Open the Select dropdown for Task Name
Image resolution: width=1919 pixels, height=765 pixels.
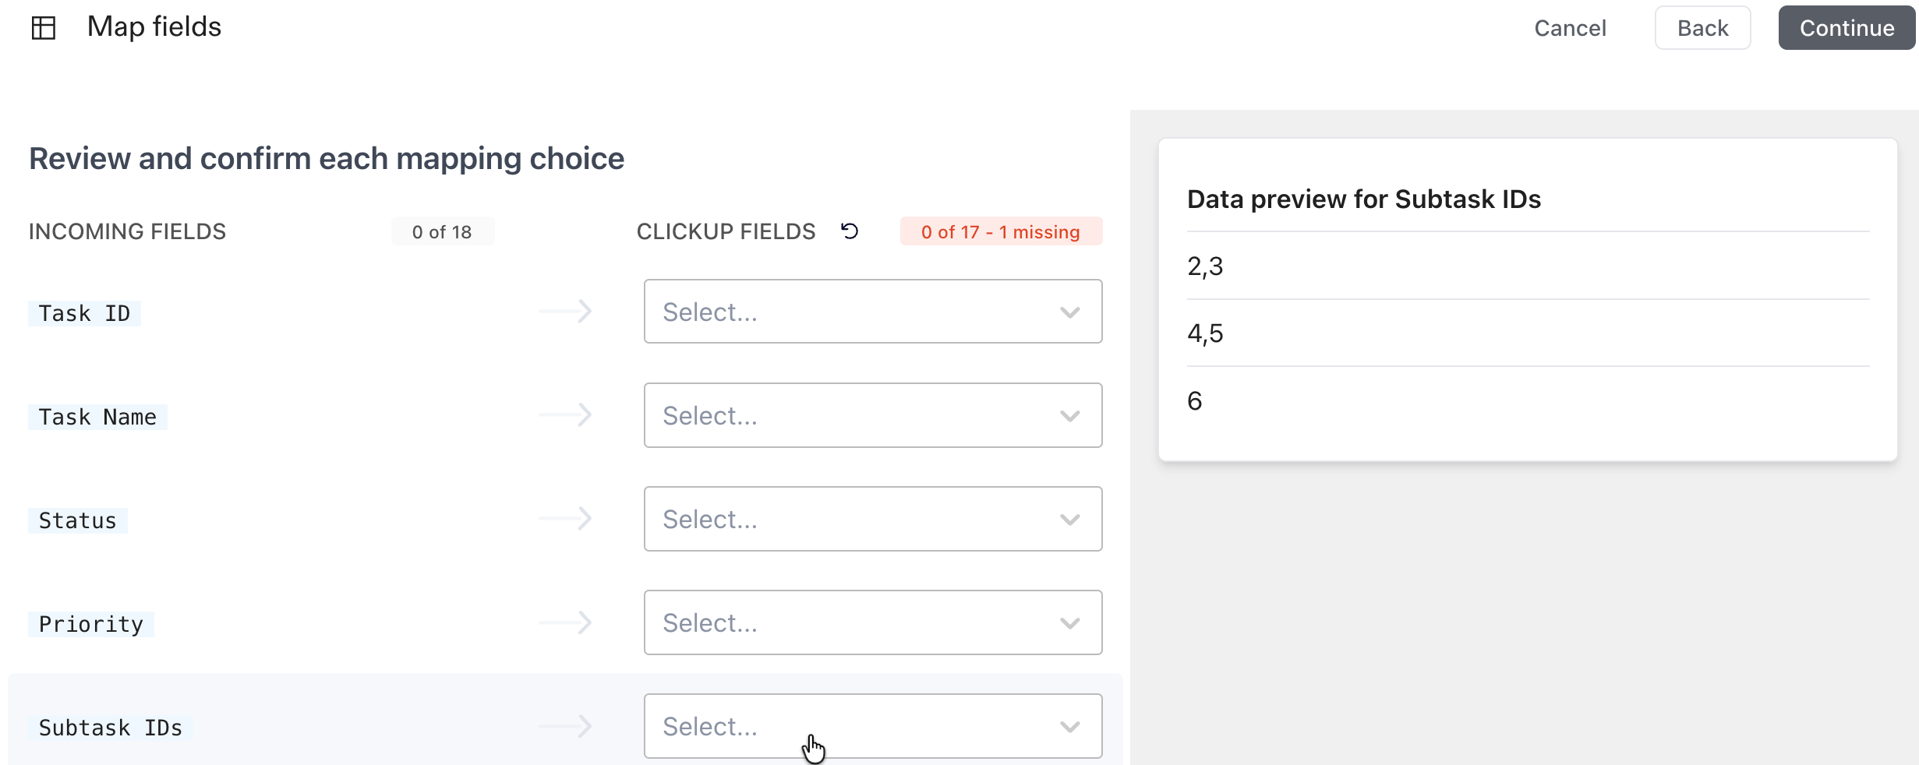(872, 415)
